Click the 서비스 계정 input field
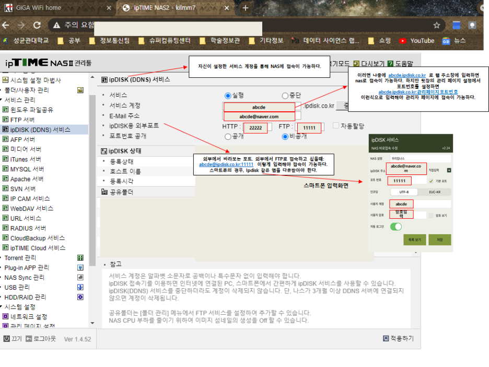The width and height of the screenshot is (489, 367). tap(262, 106)
